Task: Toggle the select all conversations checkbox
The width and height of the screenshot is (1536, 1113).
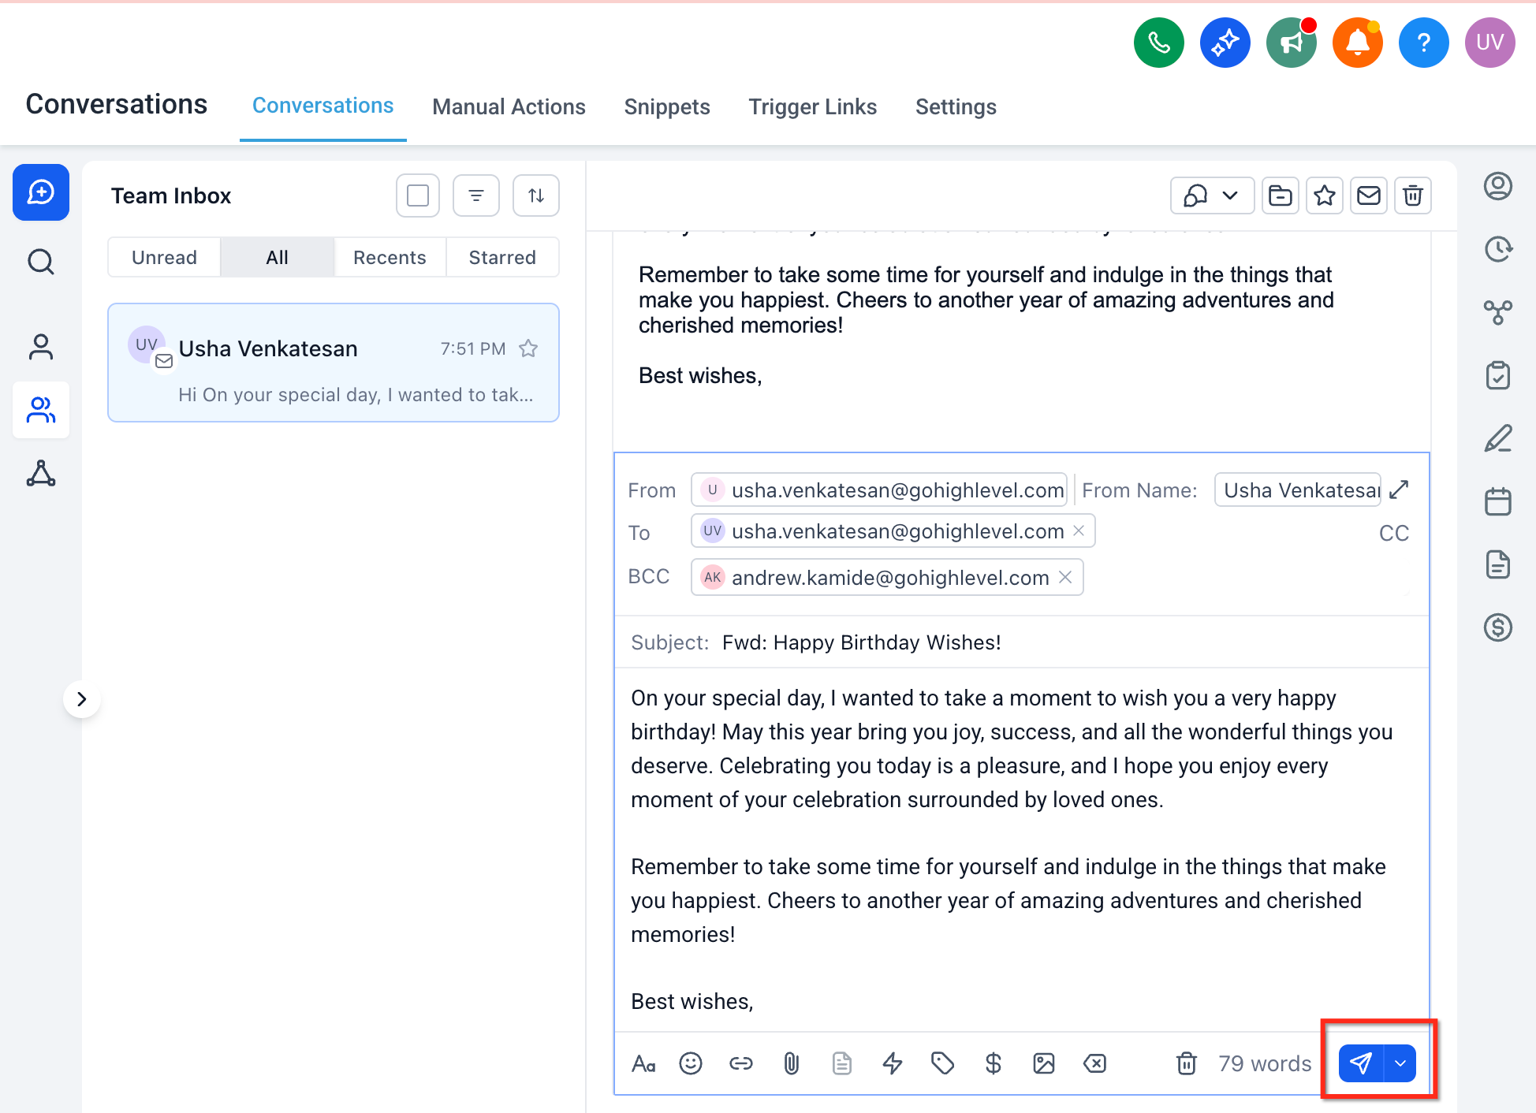Action: click(417, 195)
